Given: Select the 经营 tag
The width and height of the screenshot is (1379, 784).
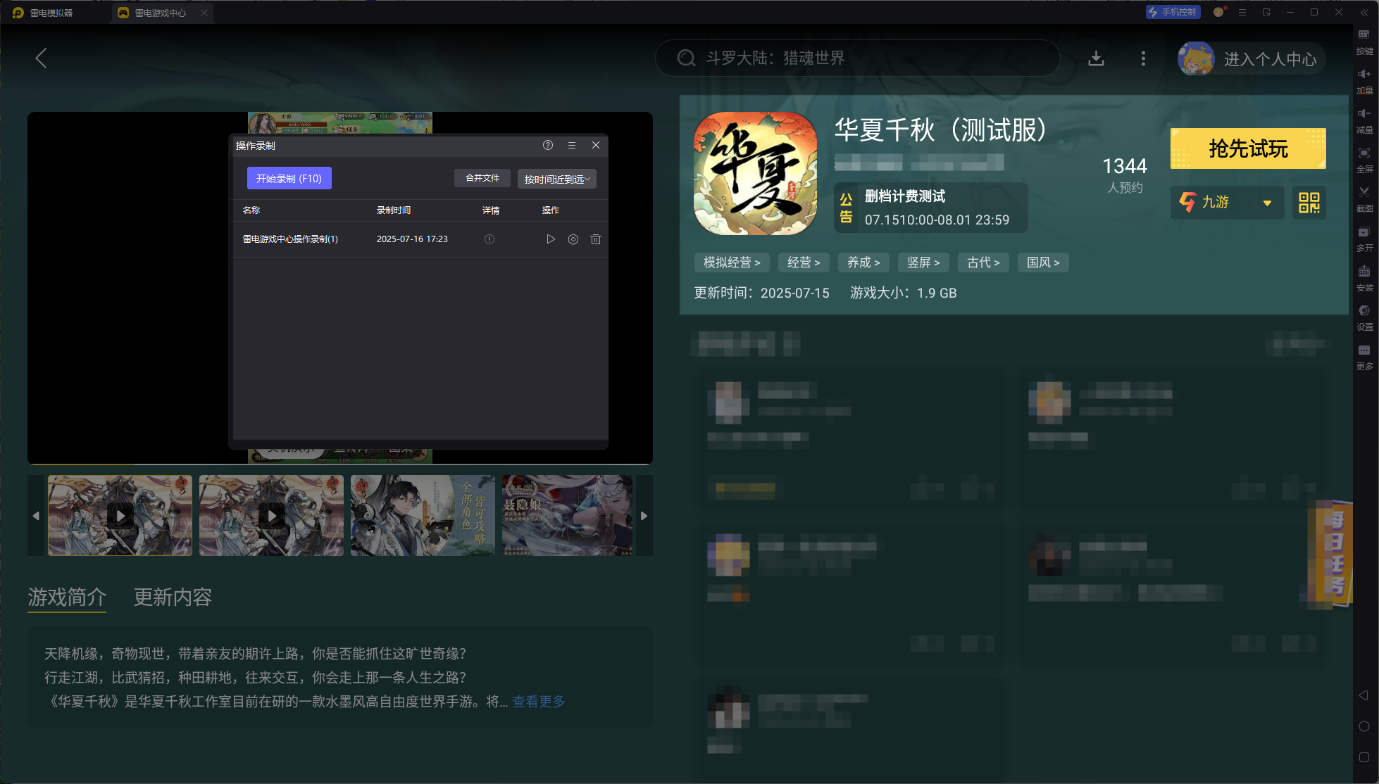Looking at the screenshot, I should (804, 263).
